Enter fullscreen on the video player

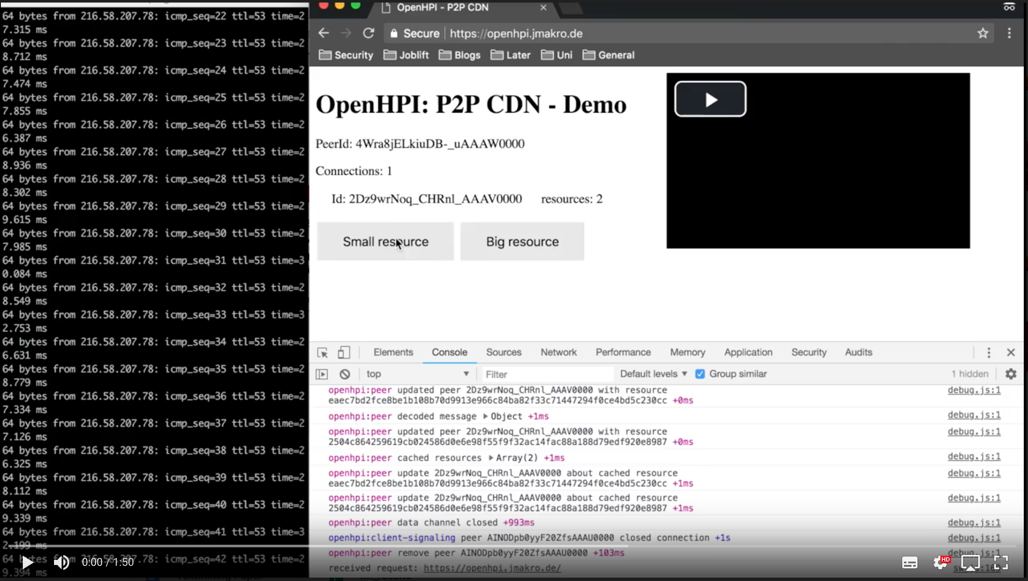pyautogui.click(x=1001, y=562)
